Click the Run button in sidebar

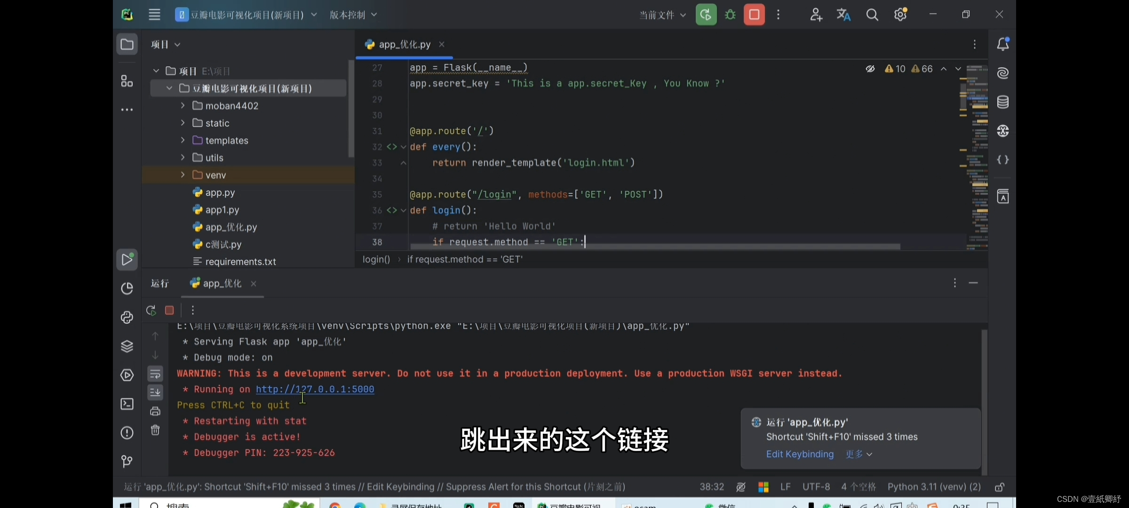127,259
